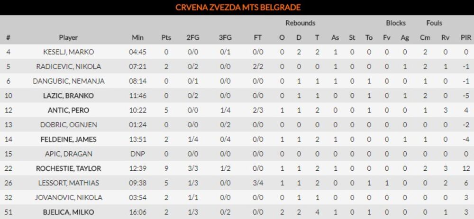Viewport: 474px width, 219px height.
Task: Select player Dangubic, Nemanja
Action: (69, 81)
